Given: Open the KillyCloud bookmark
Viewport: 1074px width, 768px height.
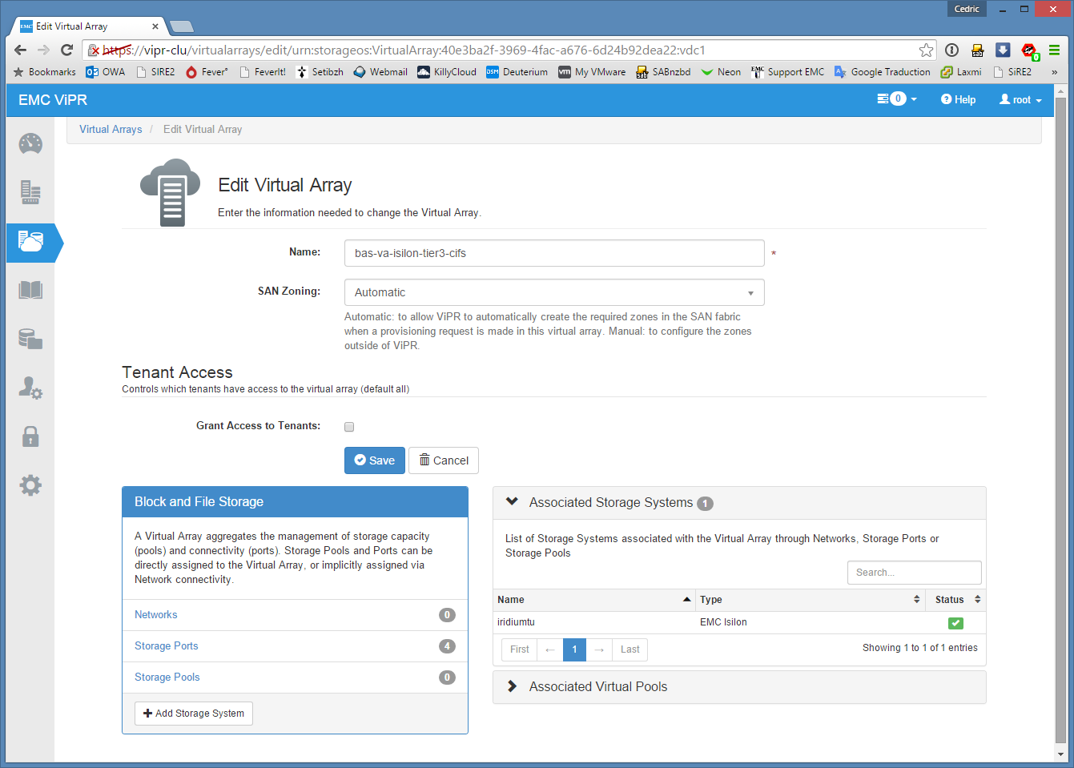Looking at the screenshot, I should pos(447,72).
